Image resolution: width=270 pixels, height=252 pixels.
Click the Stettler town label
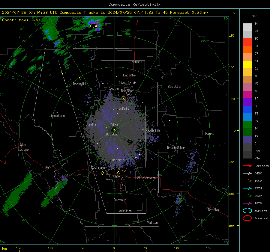point(175,87)
